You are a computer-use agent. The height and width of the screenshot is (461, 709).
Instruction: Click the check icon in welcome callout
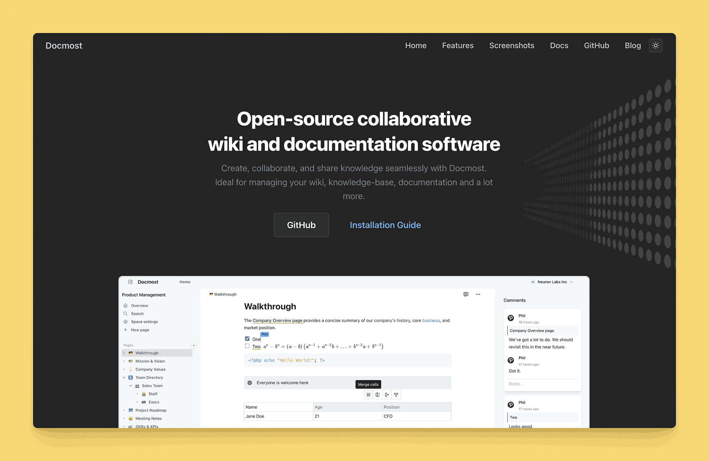point(250,383)
